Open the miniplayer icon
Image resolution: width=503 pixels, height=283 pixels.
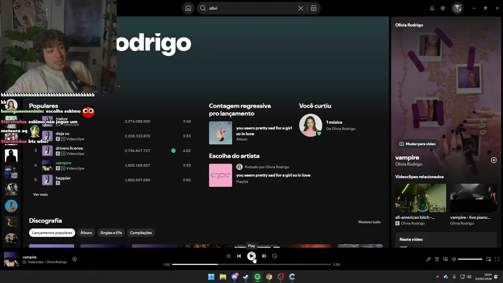(489, 259)
